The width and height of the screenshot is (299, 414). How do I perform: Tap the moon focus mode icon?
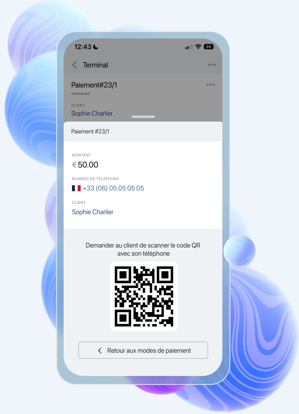click(x=96, y=47)
